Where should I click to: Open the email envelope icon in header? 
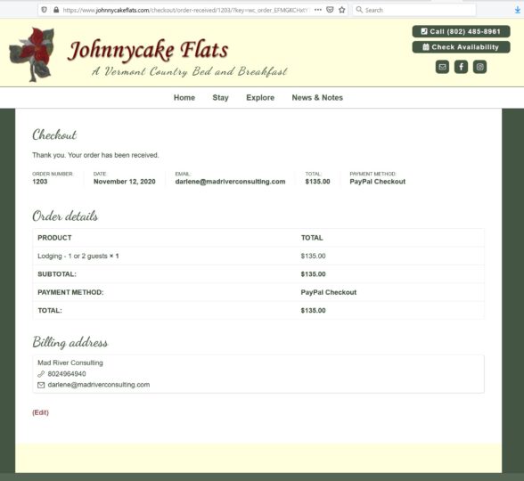pyautogui.click(x=442, y=67)
